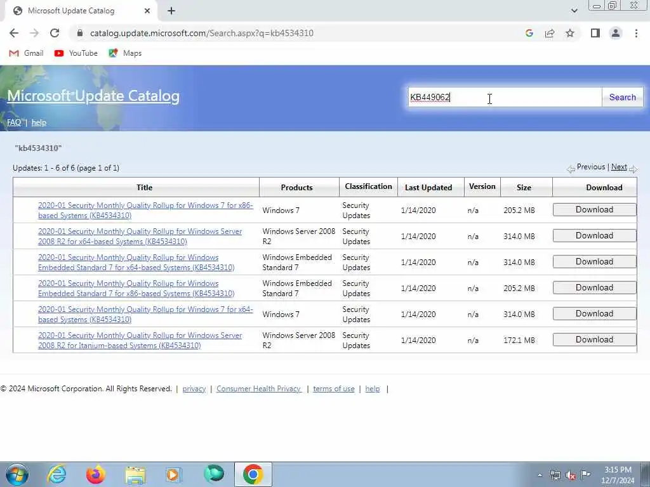Show hidden system tray icons
The height and width of the screenshot is (487, 650).
(x=540, y=476)
